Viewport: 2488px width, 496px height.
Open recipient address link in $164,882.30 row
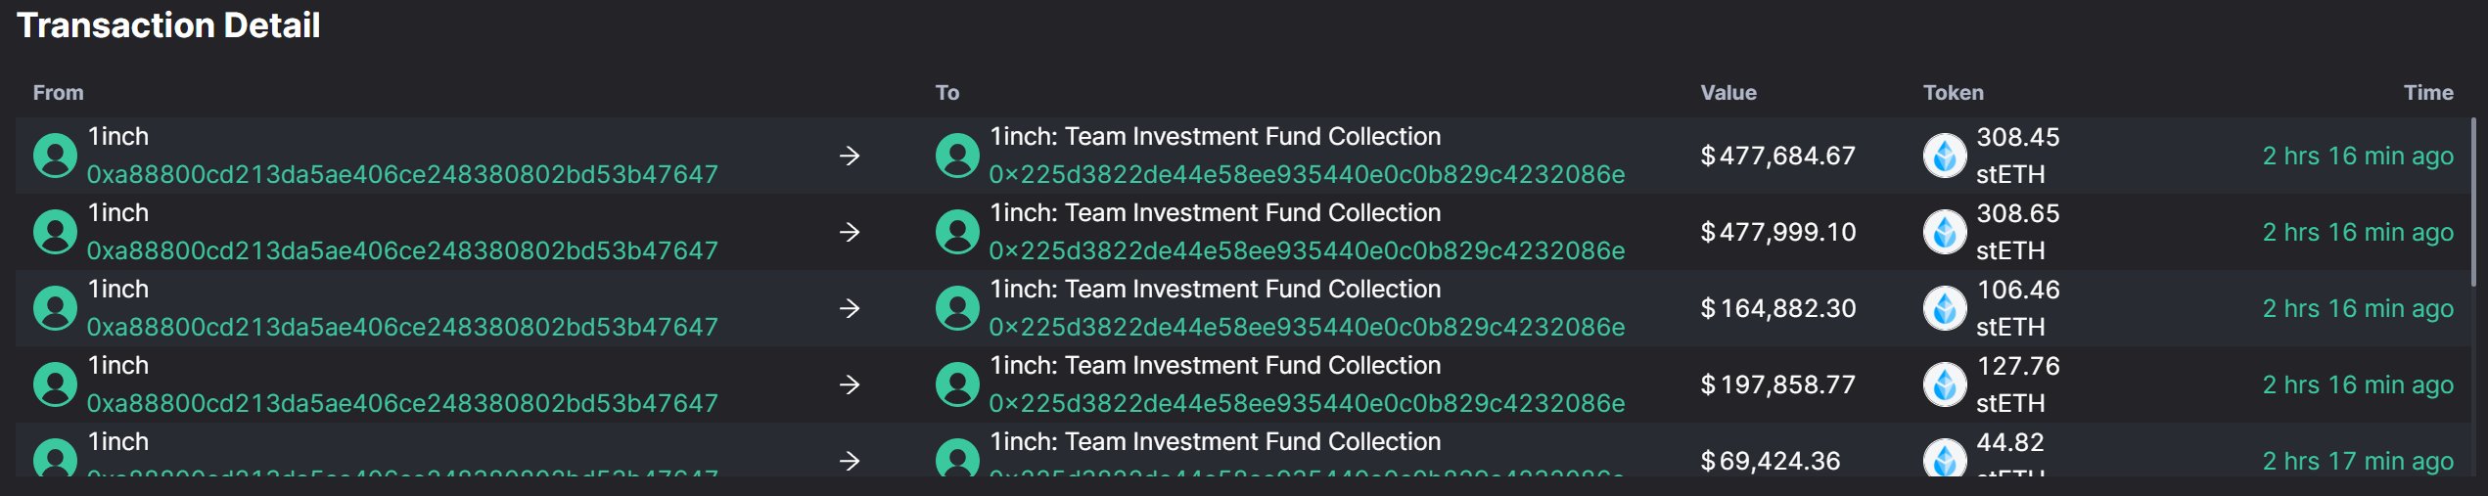click(1307, 327)
